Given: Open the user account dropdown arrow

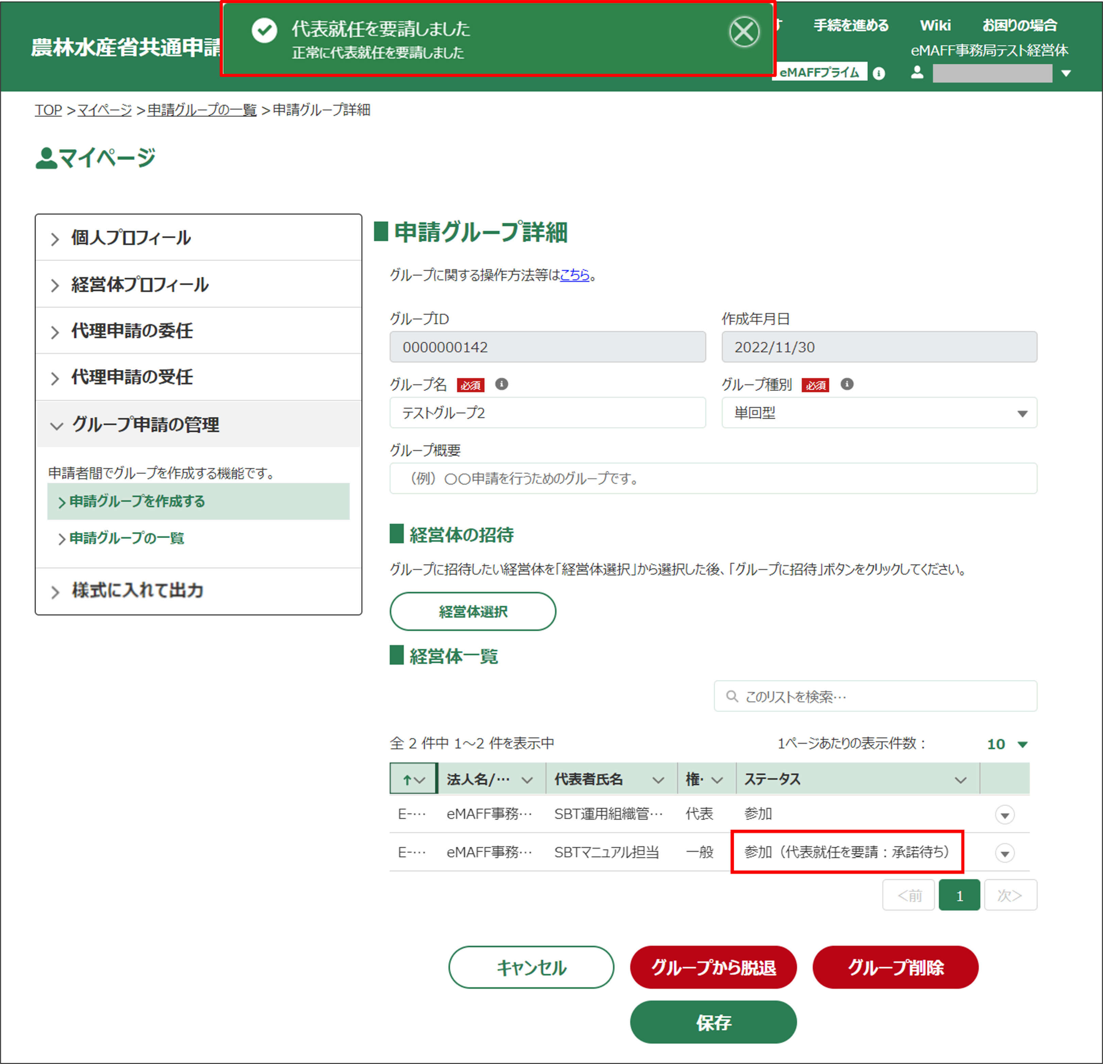Looking at the screenshot, I should pos(1065,73).
